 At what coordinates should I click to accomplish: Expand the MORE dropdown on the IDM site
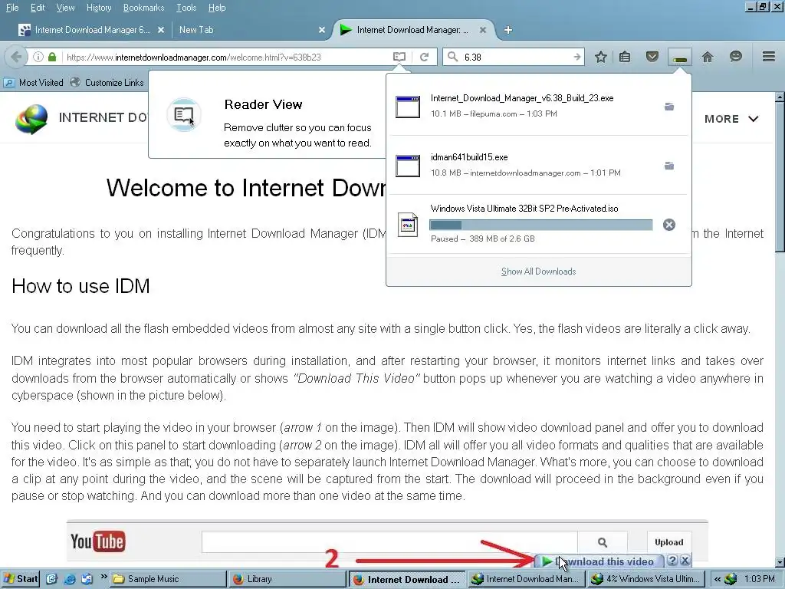731,119
